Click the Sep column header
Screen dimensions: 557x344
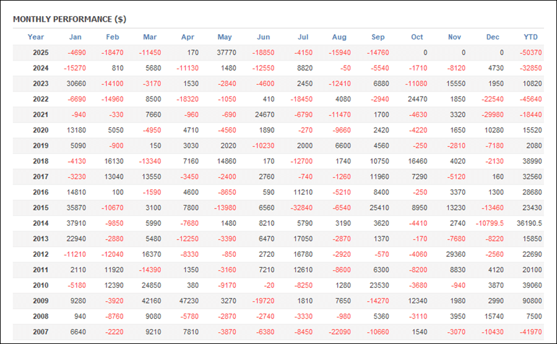coord(378,37)
